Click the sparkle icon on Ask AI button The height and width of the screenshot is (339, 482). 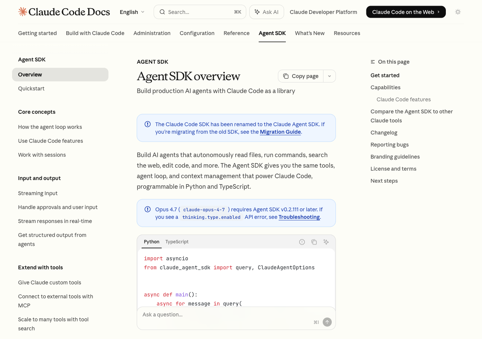tap(257, 12)
